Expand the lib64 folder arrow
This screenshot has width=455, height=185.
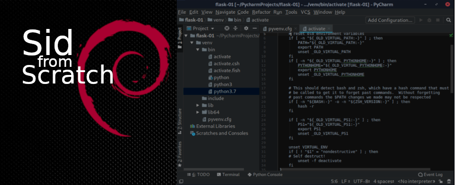tap(198, 112)
